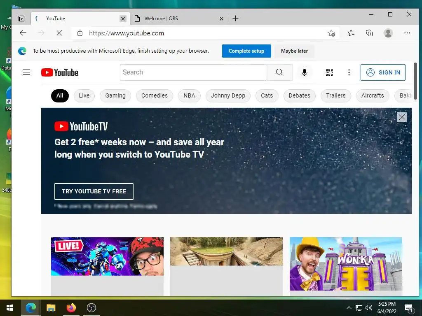Select the All filter chip

pyautogui.click(x=60, y=95)
